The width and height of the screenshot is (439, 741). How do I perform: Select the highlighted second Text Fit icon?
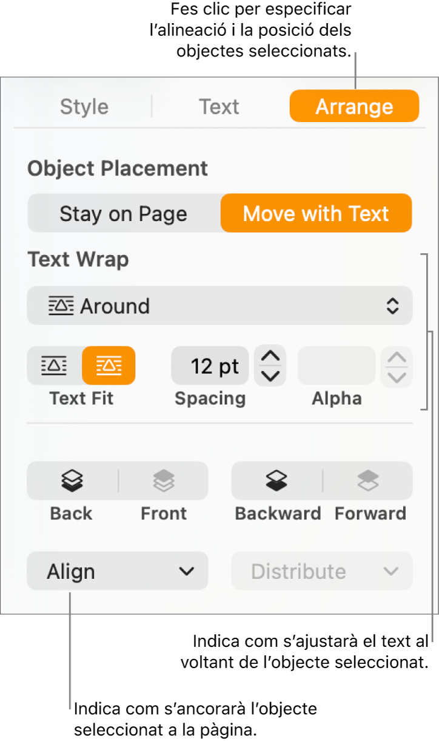coord(109,366)
